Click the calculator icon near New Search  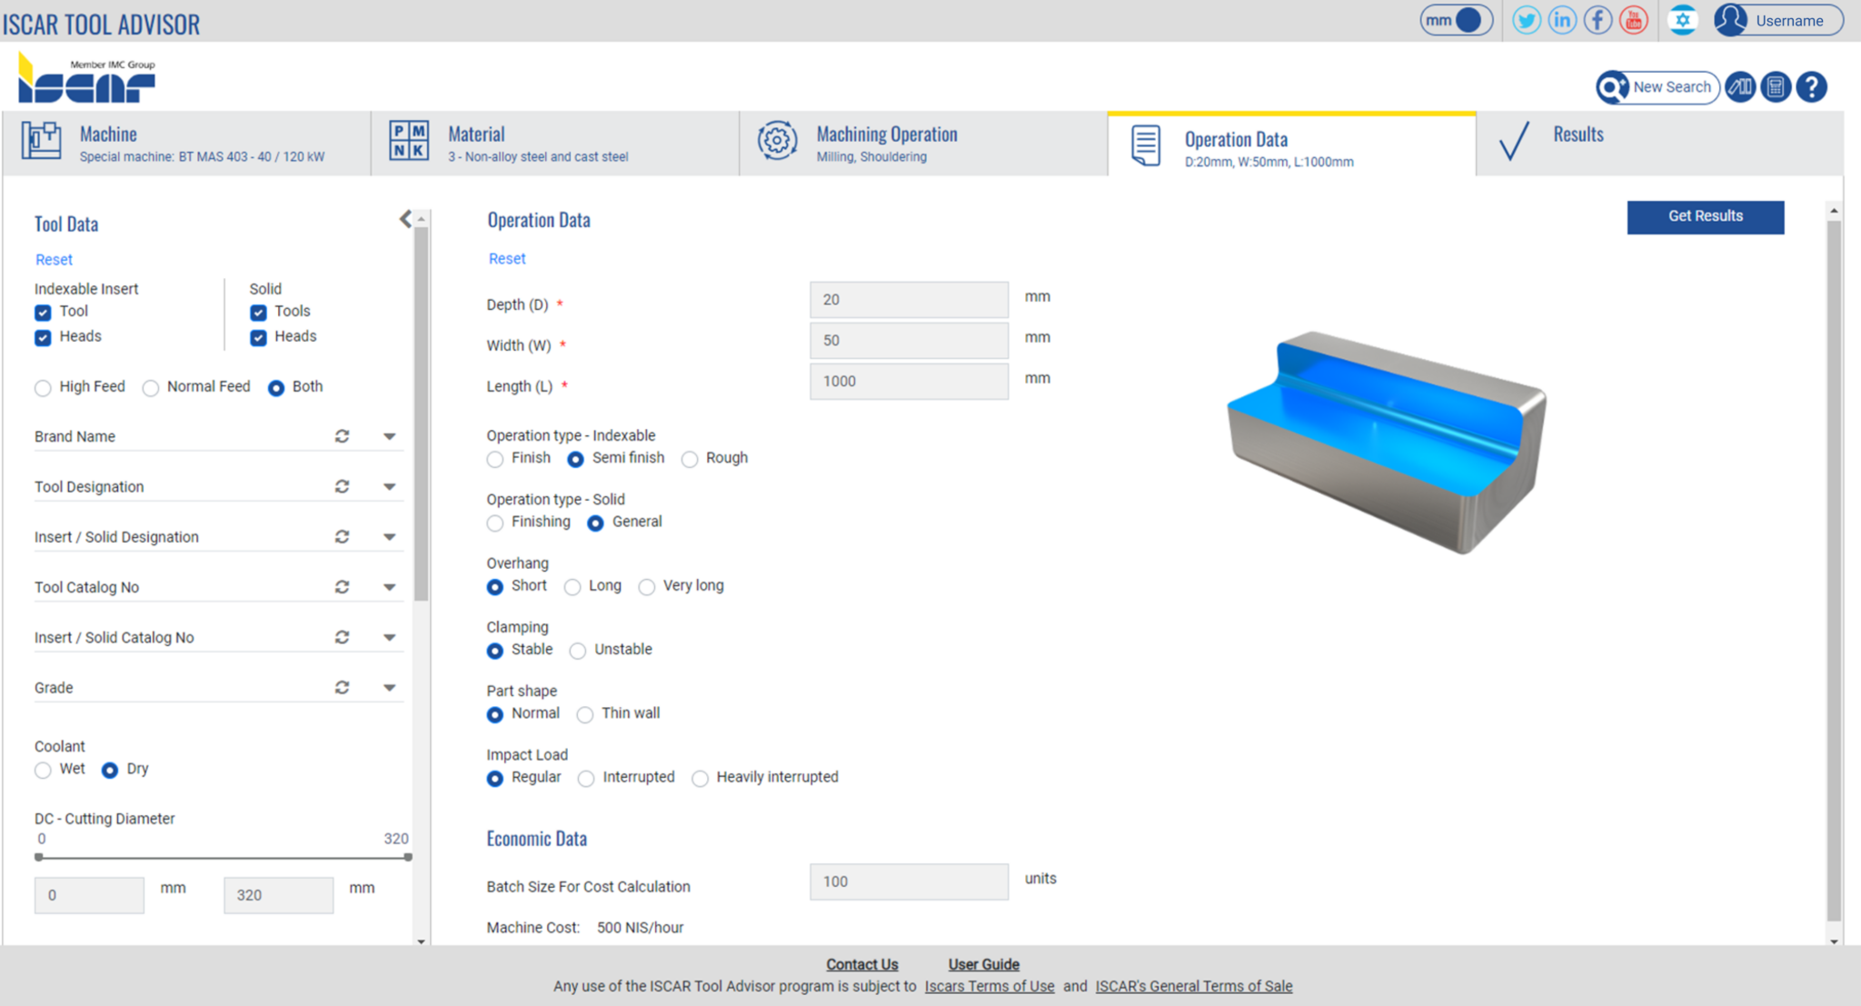pos(1776,86)
